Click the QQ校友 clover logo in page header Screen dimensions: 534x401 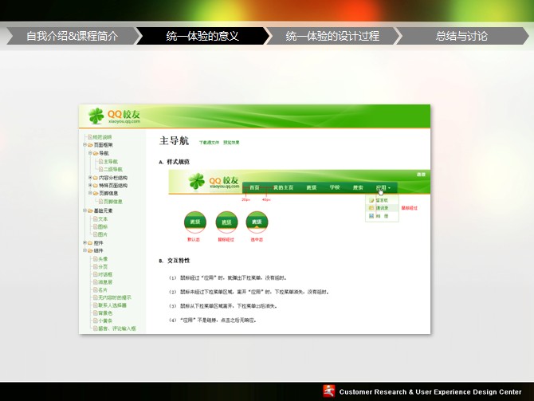pos(96,116)
